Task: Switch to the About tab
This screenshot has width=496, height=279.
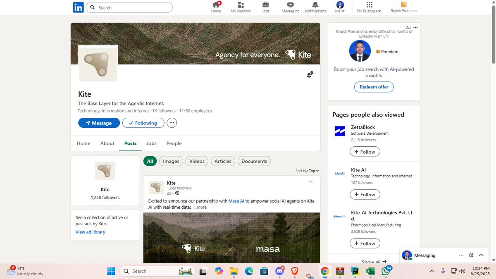Action: [x=107, y=143]
